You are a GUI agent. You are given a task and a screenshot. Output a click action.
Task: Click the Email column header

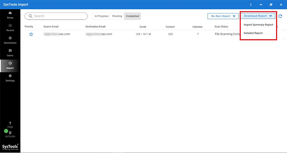tap(143, 27)
